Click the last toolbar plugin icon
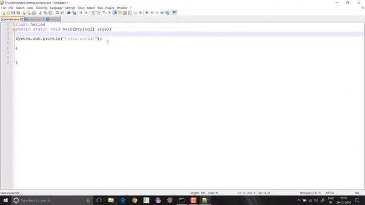Image resolution: width=365 pixels, height=205 pixels. [174, 13]
